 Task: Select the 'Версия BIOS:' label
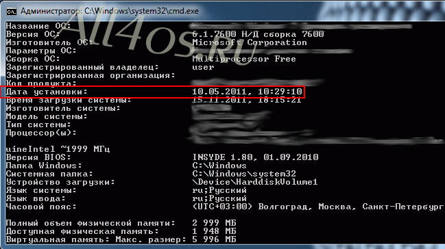click(x=38, y=157)
